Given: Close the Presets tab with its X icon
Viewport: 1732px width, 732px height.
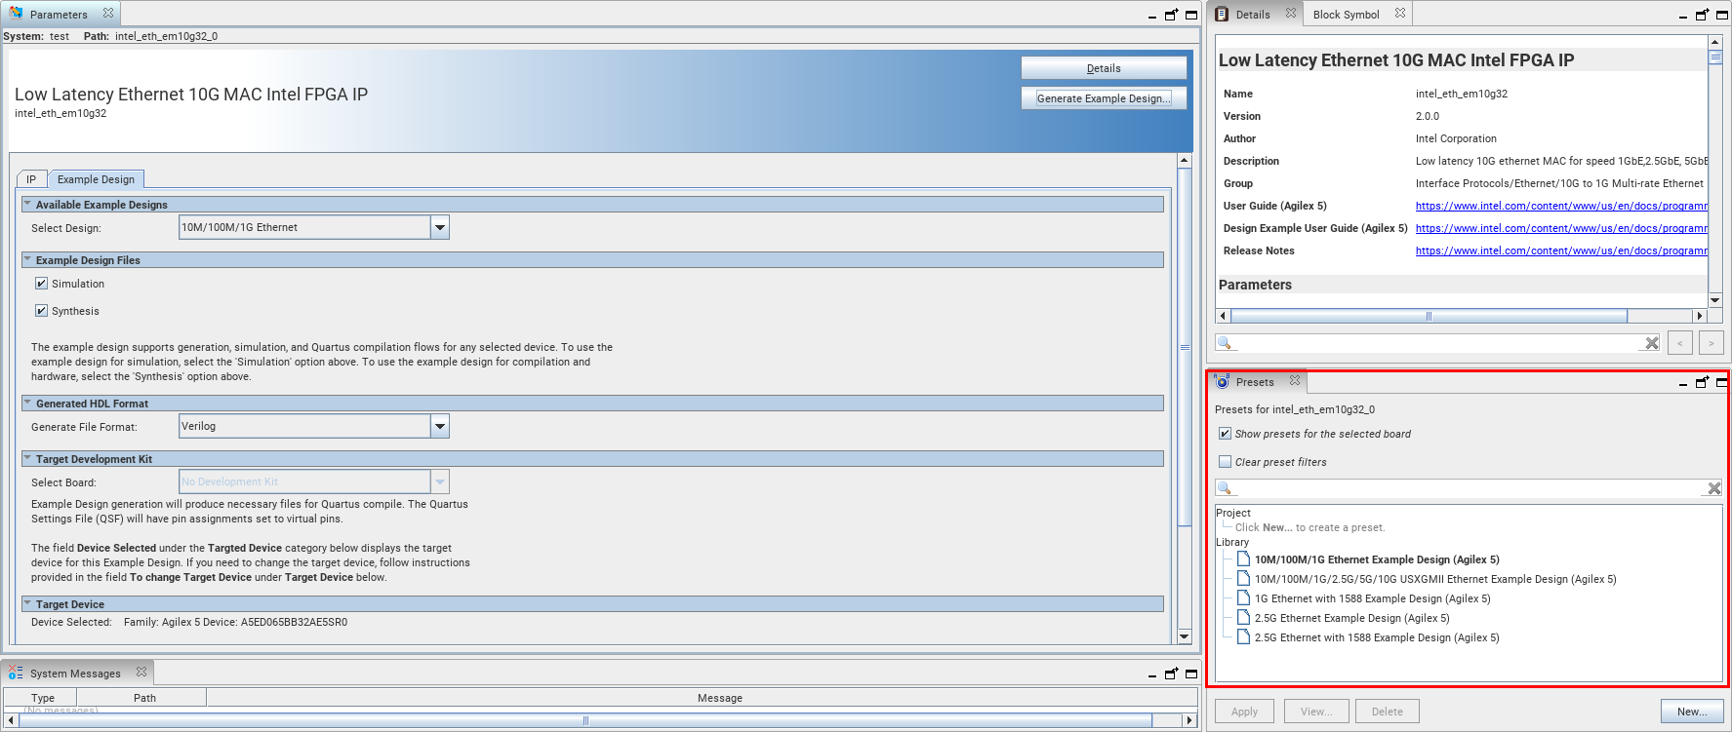Looking at the screenshot, I should (x=1295, y=381).
